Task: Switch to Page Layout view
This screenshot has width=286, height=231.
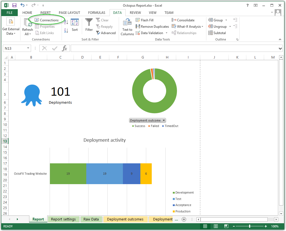Action: (216, 226)
